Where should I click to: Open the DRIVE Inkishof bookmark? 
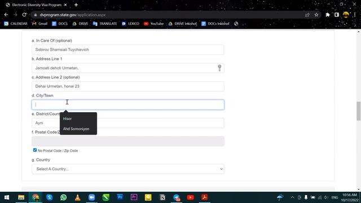coord(183,24)
